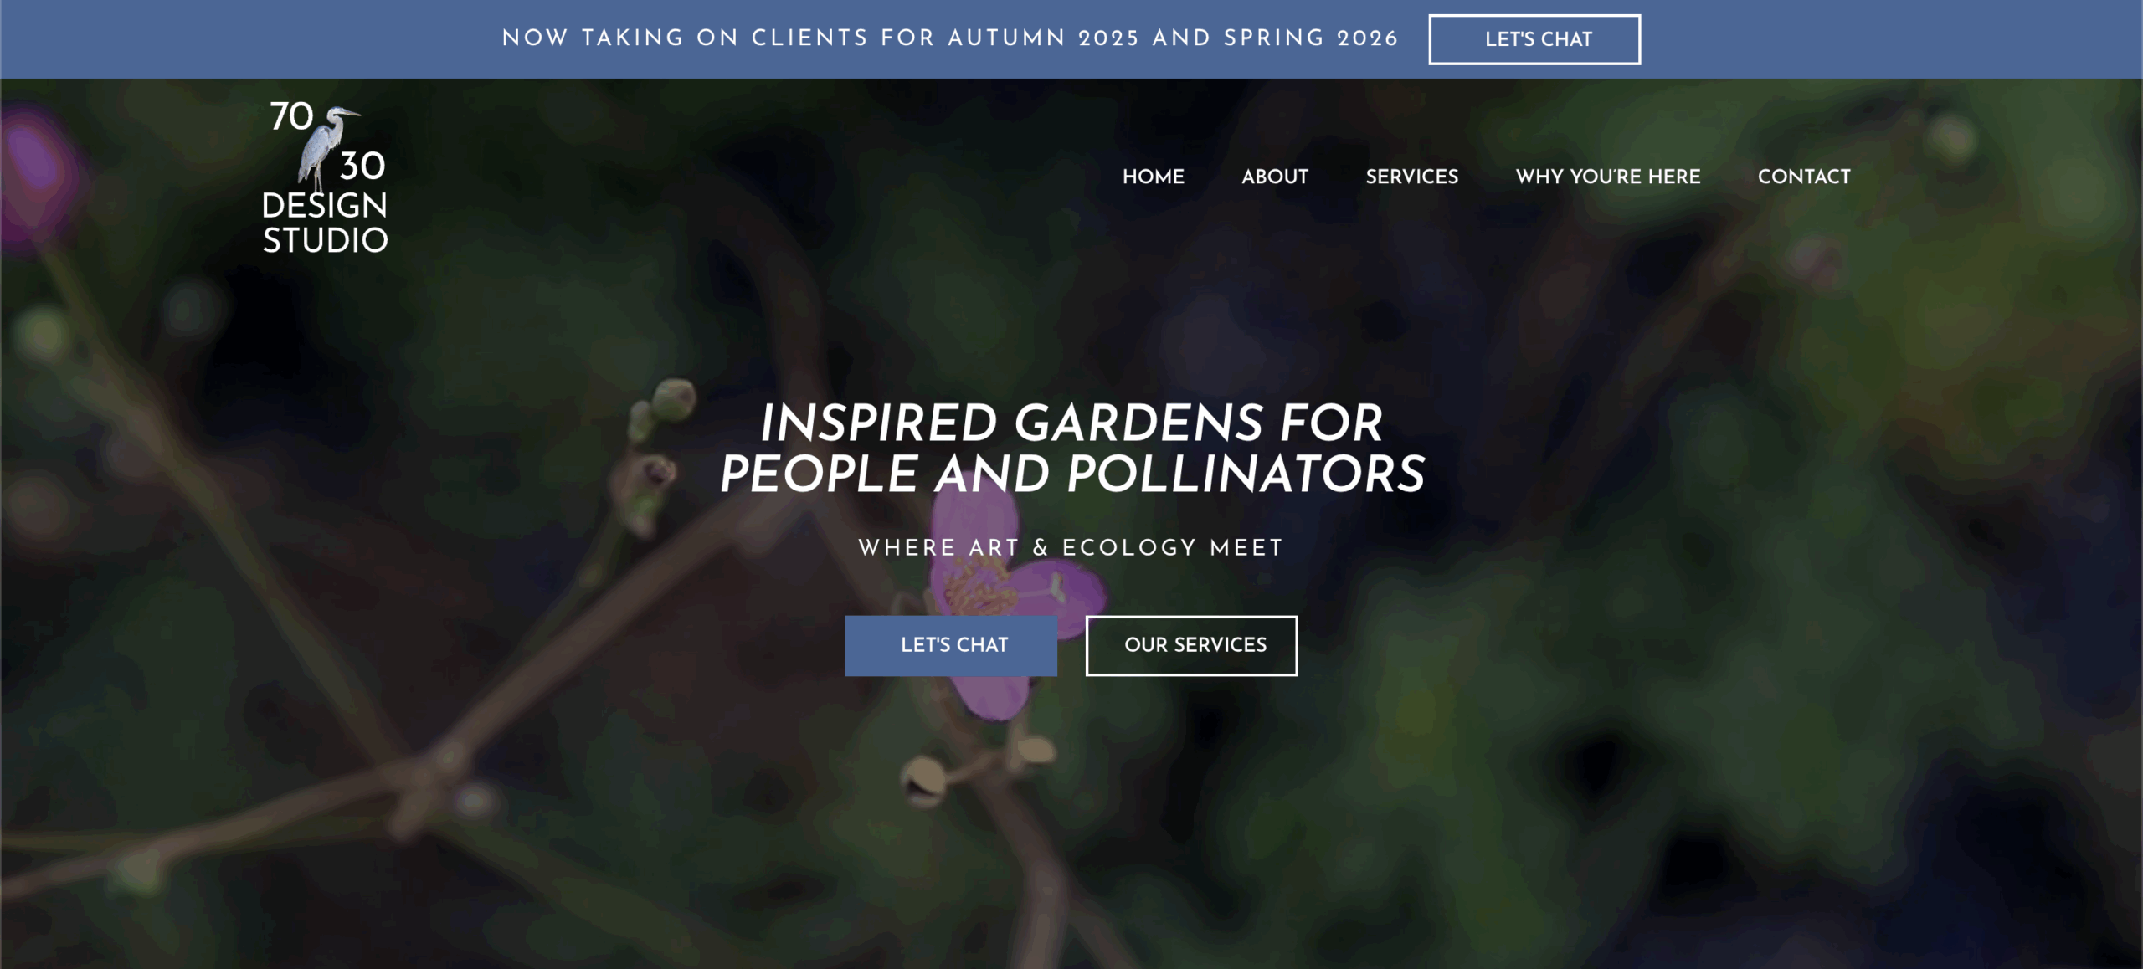Screen dimensions: 2143x969
Task: Select WHY YOU'RE HERE in navigation
Action: click(1608, 177)
